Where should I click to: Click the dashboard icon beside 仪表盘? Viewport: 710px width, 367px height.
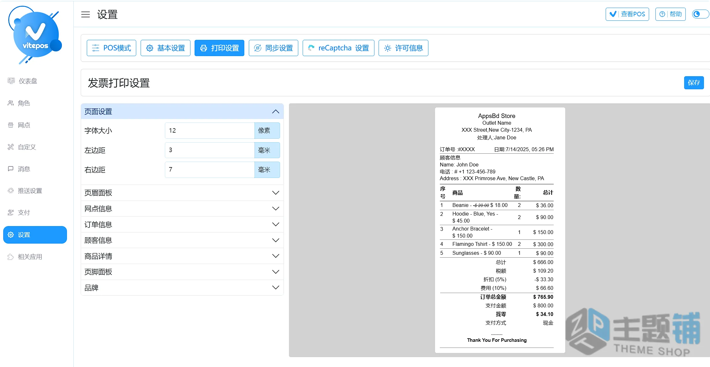pyautogui.click(x=11, y=81)
